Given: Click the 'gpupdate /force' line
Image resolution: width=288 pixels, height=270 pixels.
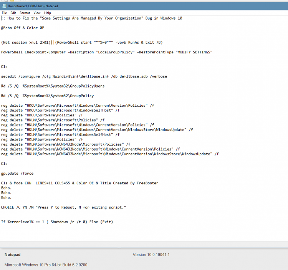Looking at the screenshot, I should point(17,173).
